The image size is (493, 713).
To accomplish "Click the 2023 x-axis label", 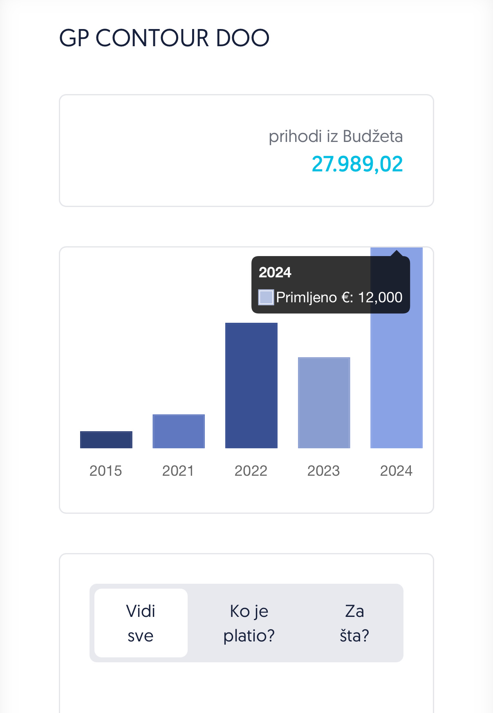I will (x=324, y=471).
